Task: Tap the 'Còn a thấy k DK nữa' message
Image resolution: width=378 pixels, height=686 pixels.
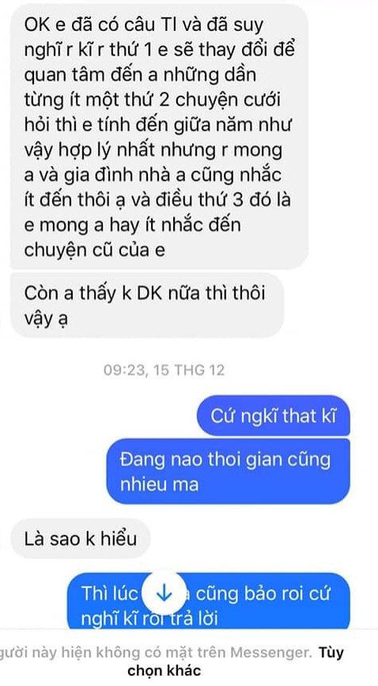Action: [147, 305]
